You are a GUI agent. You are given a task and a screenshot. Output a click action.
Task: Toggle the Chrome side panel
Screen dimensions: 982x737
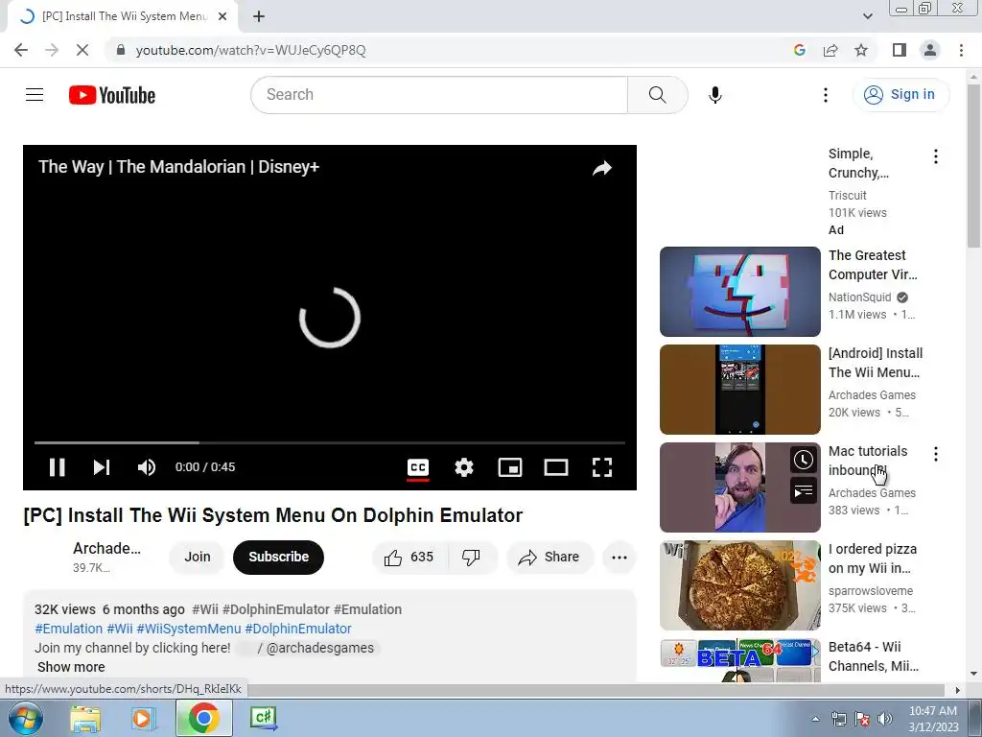click(900, 50)
